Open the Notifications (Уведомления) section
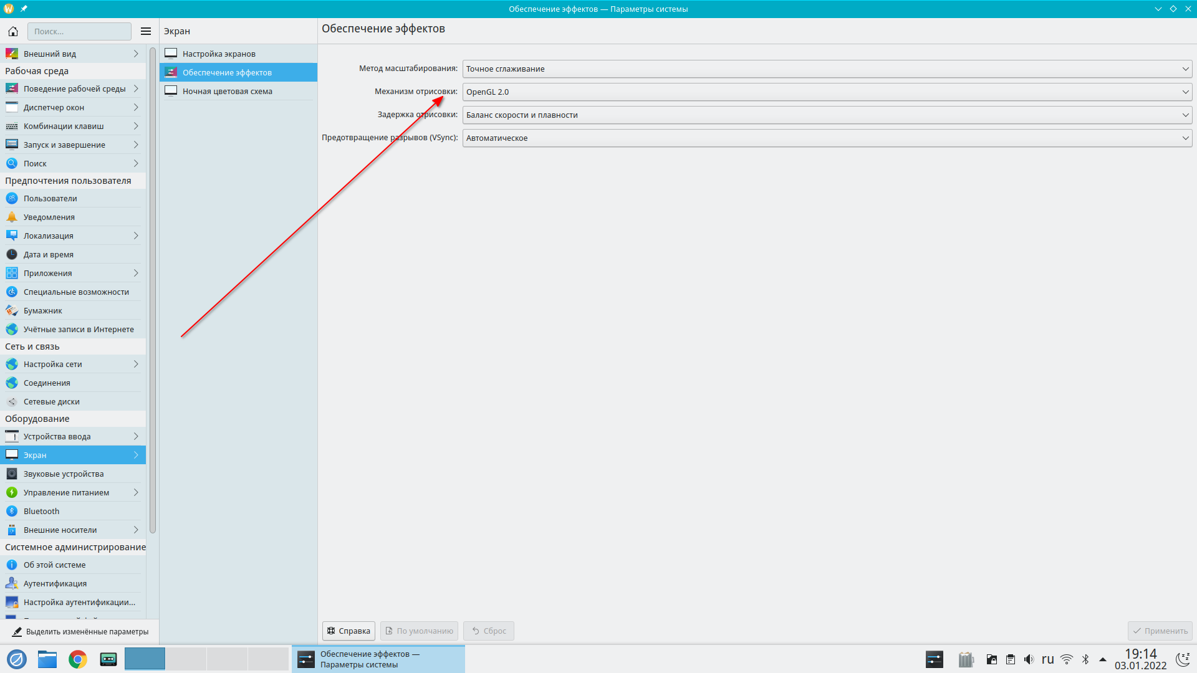The height and width of the screenshot is (673, 1197). 49,217
